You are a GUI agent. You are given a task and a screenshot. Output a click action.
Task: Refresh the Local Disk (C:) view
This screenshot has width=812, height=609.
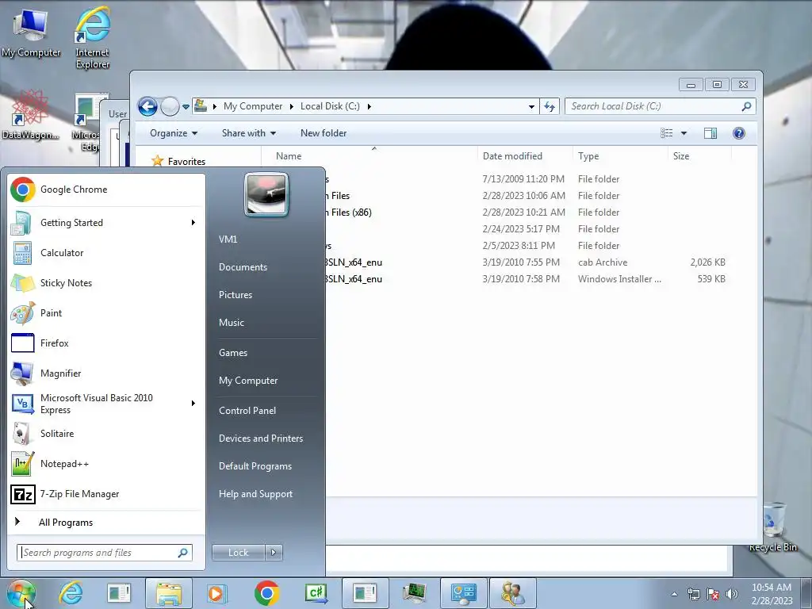(550, 107)
